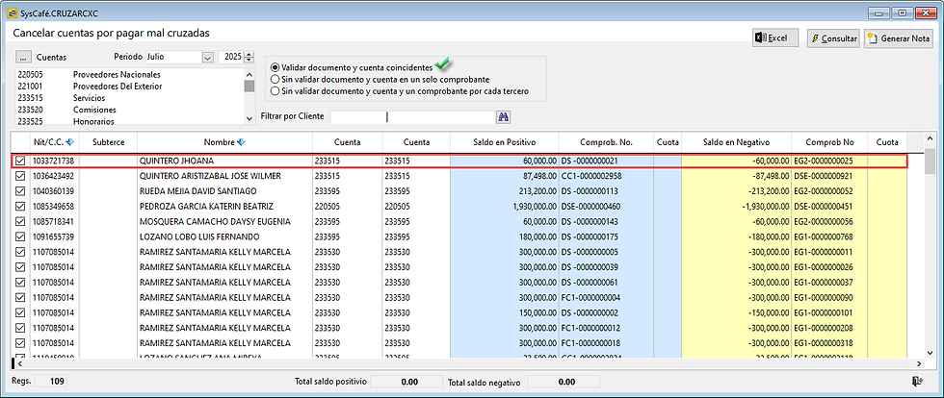Open the Periodo month dropdown showing Julio
This screenshot has height=398, width=944.
click(208, 57)
